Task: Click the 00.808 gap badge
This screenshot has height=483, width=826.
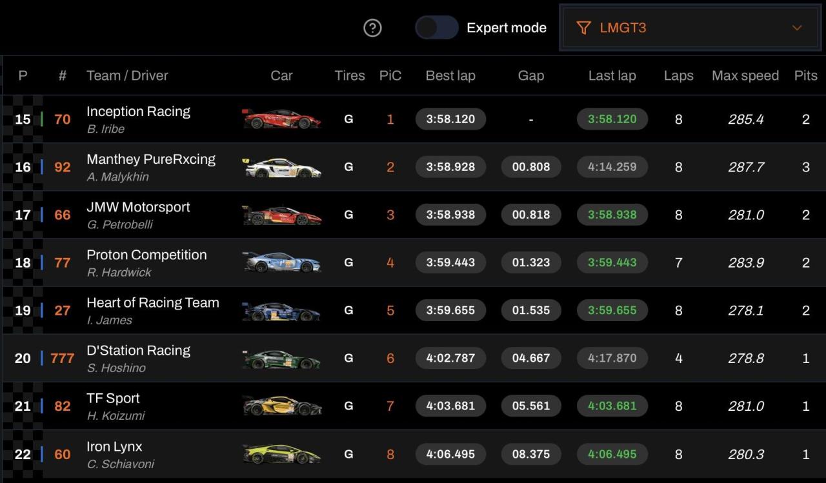Action: 531,167
